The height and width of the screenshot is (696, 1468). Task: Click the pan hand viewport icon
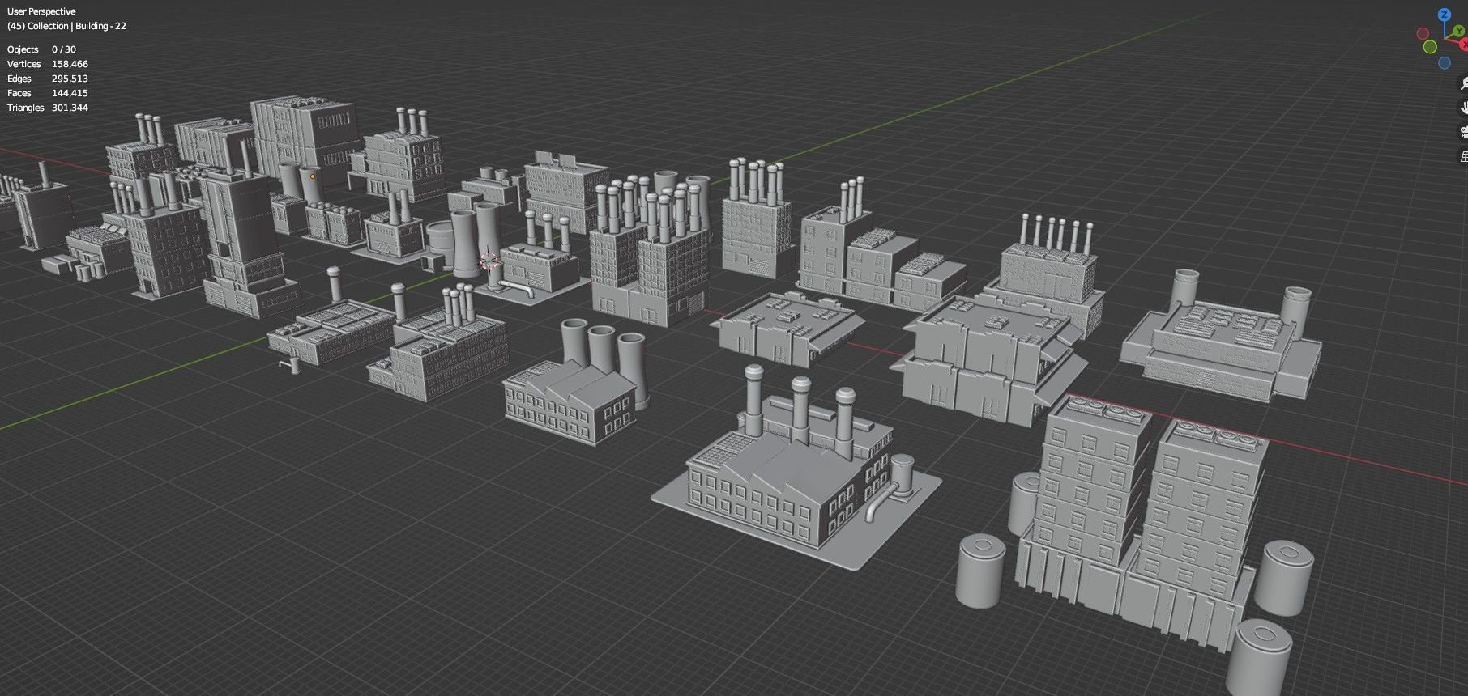pyautogui.click(x=1463, y=107)
